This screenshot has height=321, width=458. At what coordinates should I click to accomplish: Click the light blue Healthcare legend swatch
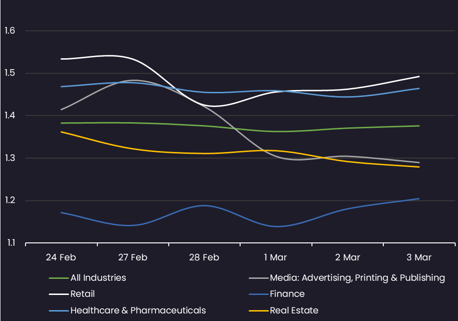tap(59, 311)
